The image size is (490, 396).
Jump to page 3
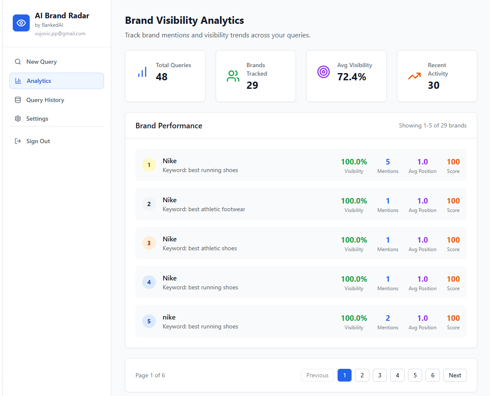tap(380, 375)
